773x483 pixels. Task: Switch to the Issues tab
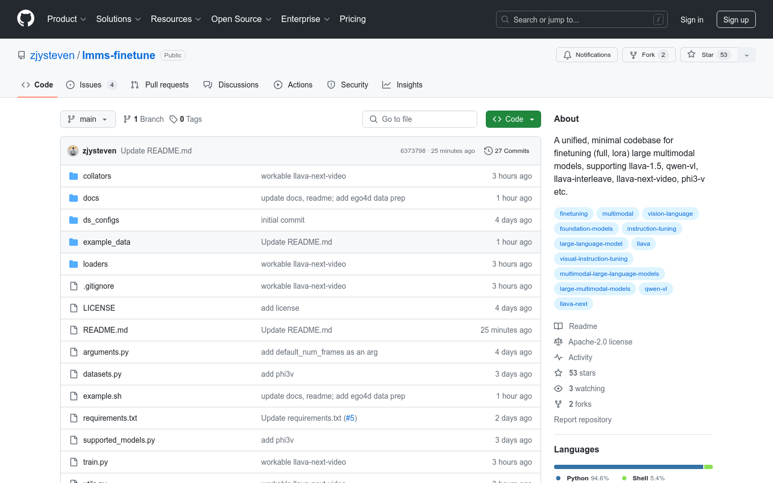tap(91, 85)
